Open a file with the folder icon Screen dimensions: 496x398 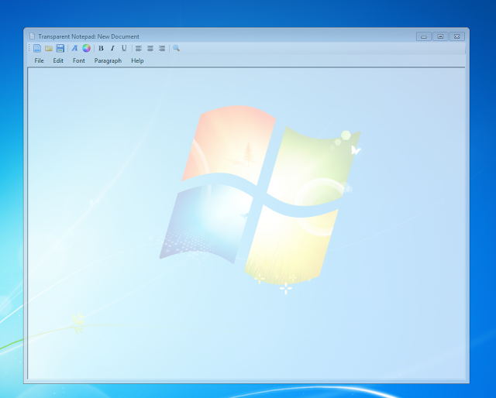[x=48, y=48]
